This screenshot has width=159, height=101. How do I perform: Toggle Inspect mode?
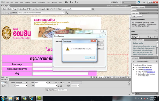(43, 9)
